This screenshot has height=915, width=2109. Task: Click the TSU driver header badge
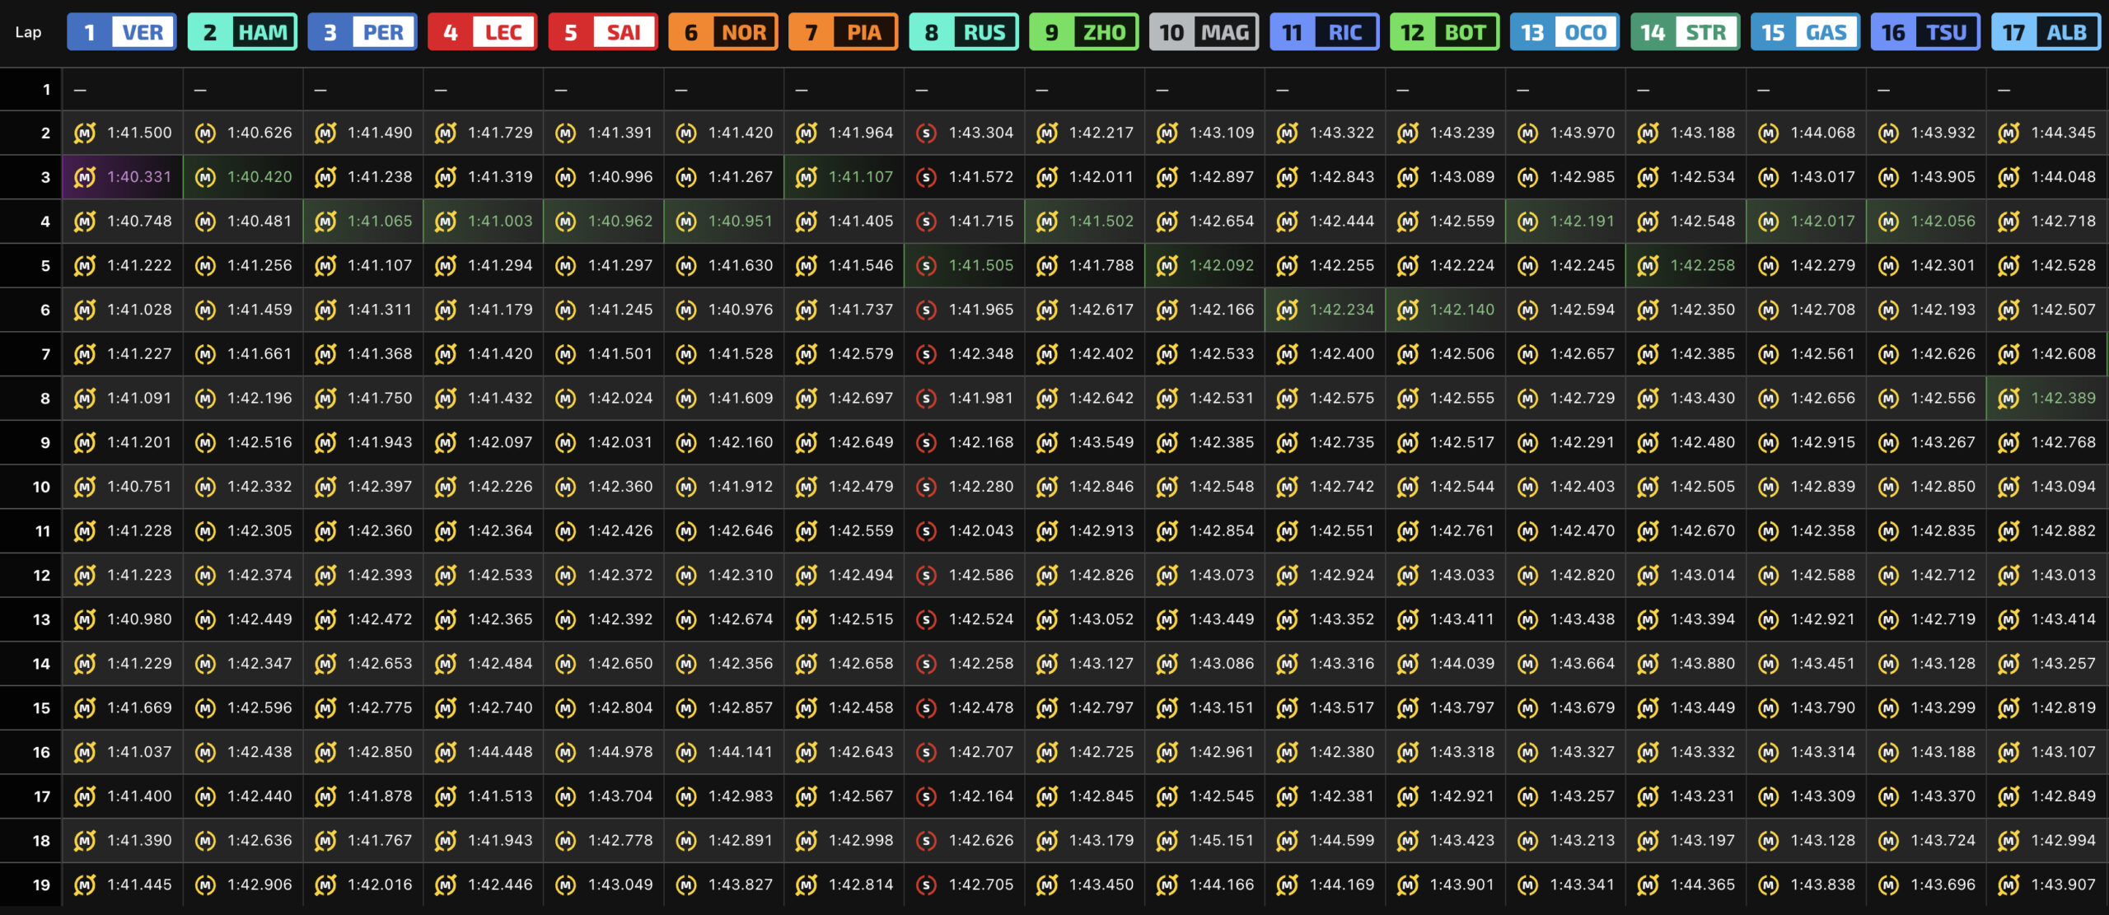pos(1925,33)
